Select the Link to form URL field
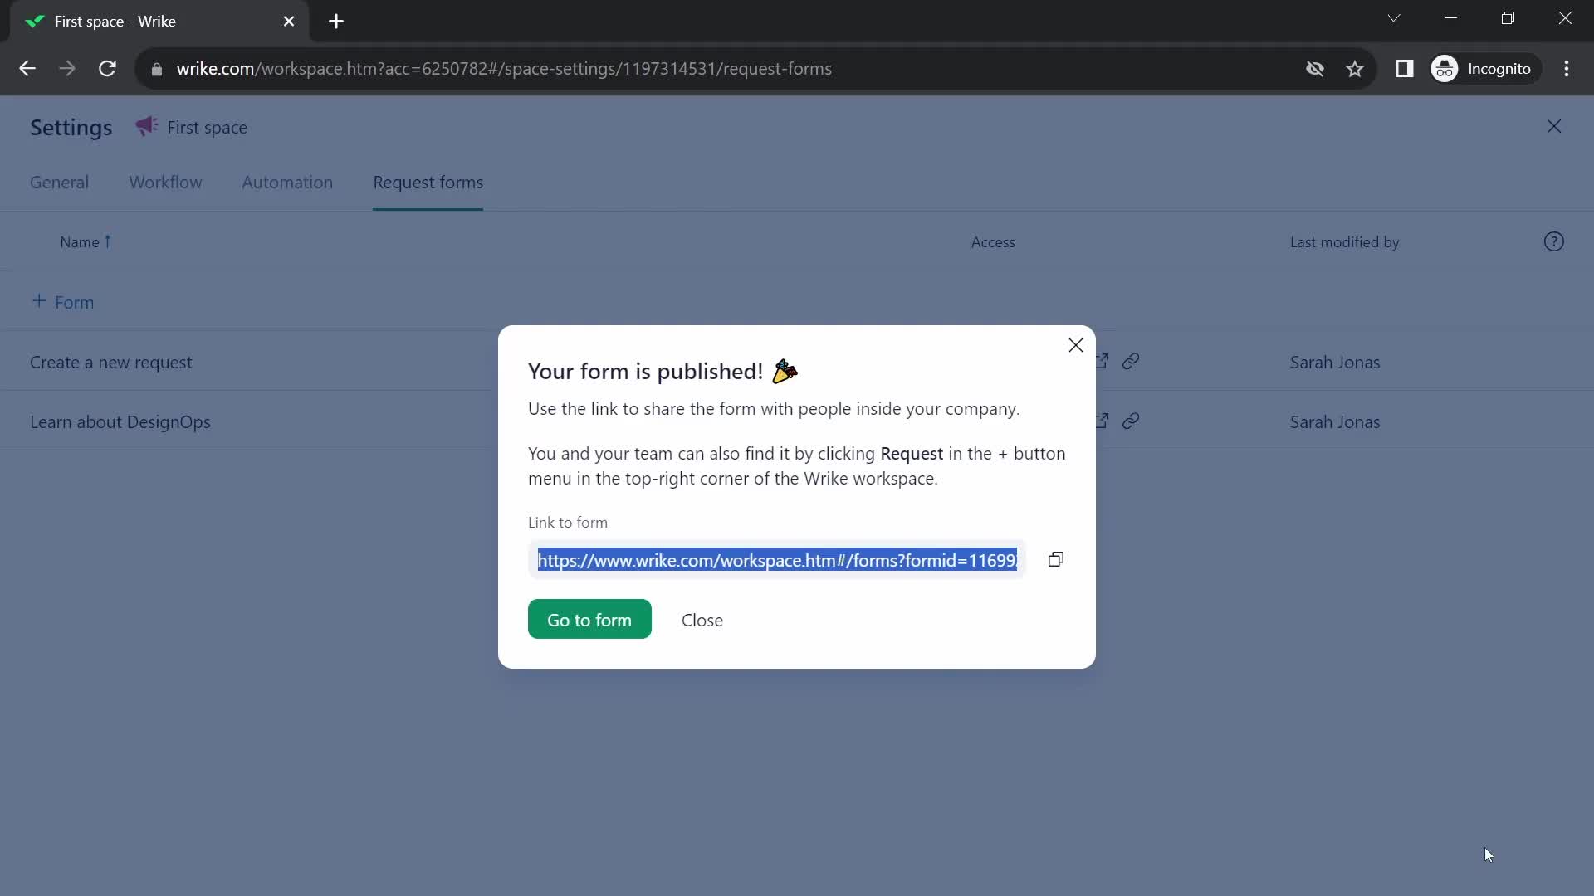 [x=777, y=560]
